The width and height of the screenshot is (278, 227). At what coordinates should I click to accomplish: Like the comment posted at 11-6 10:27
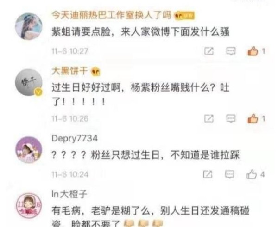(253, 51)
